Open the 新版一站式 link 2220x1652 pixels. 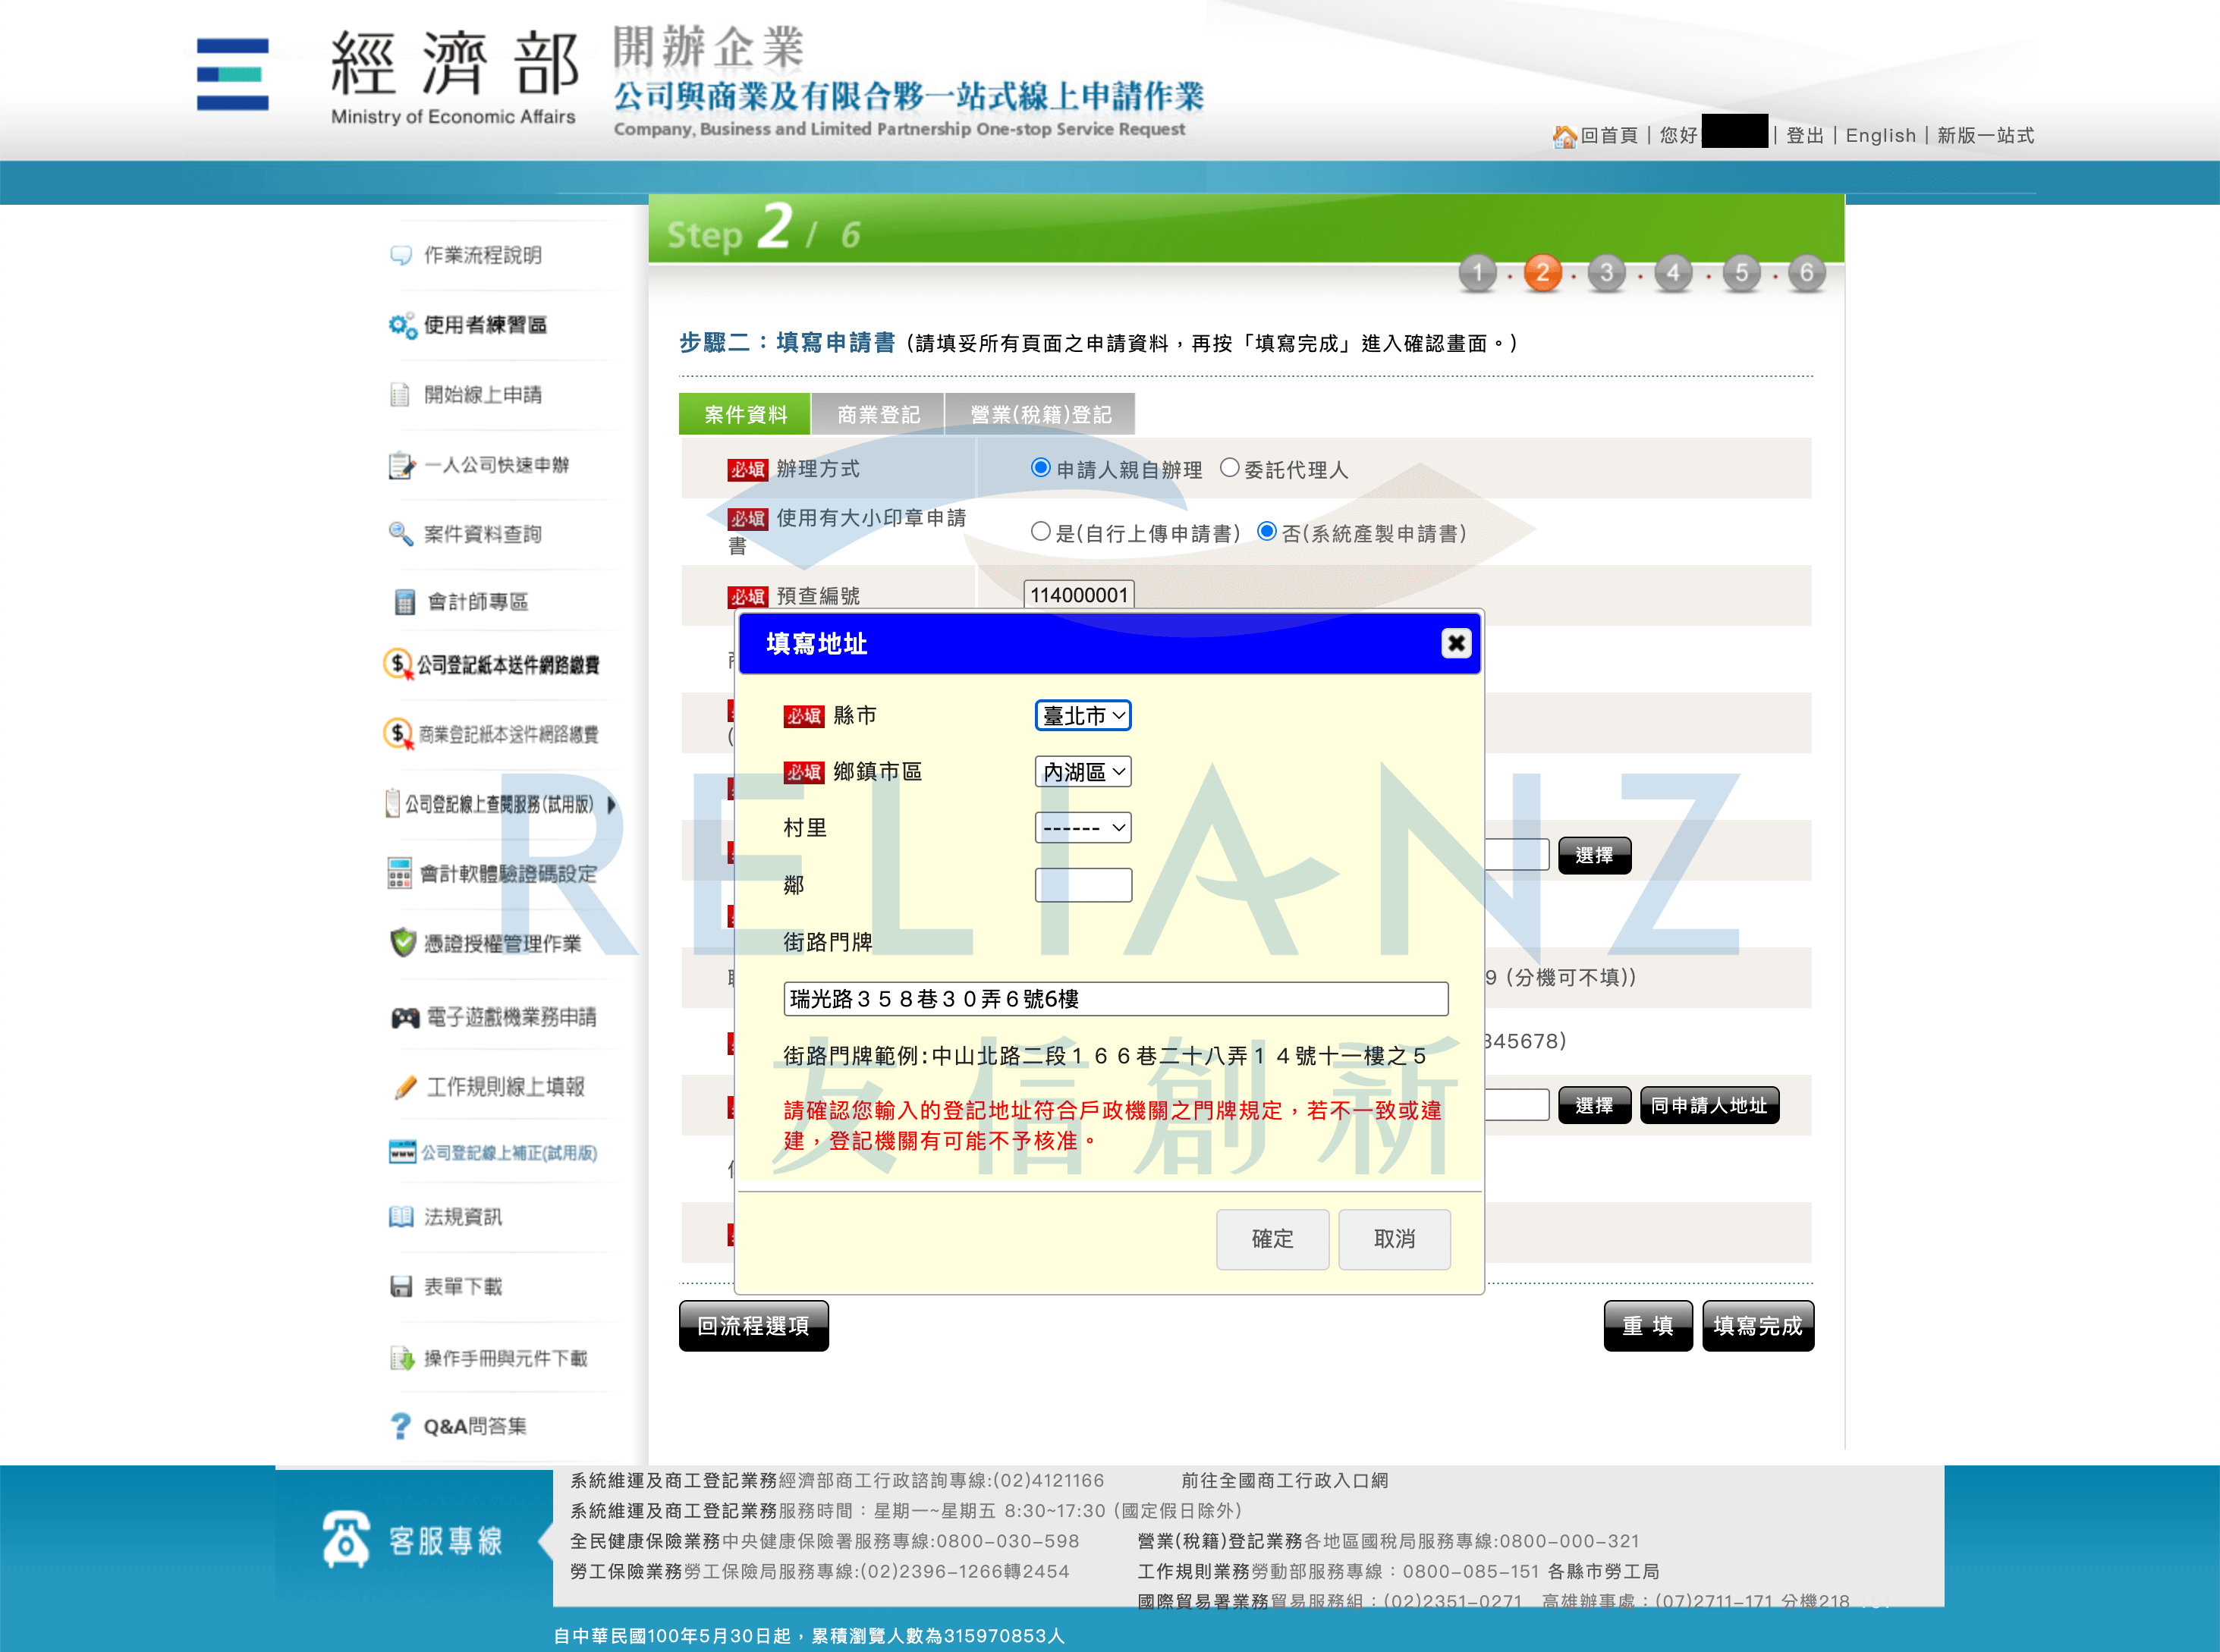point(1986,136)
